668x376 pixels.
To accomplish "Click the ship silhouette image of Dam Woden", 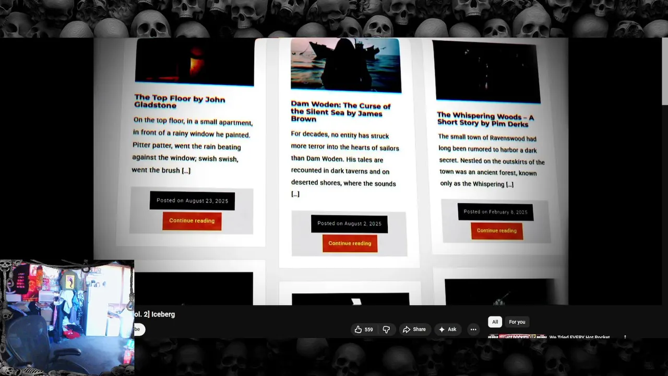I will click(346, 65).
